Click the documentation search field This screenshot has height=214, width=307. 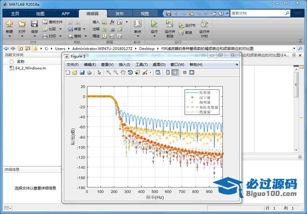click(x=258, y=13)
